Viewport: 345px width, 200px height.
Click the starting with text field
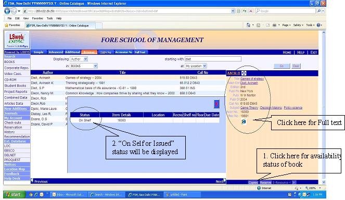213,59
